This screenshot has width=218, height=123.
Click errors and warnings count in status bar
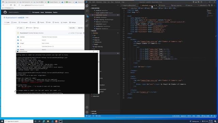coord(98,116)
